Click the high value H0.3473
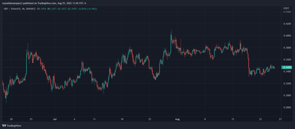295x129 pixels. 52,9
